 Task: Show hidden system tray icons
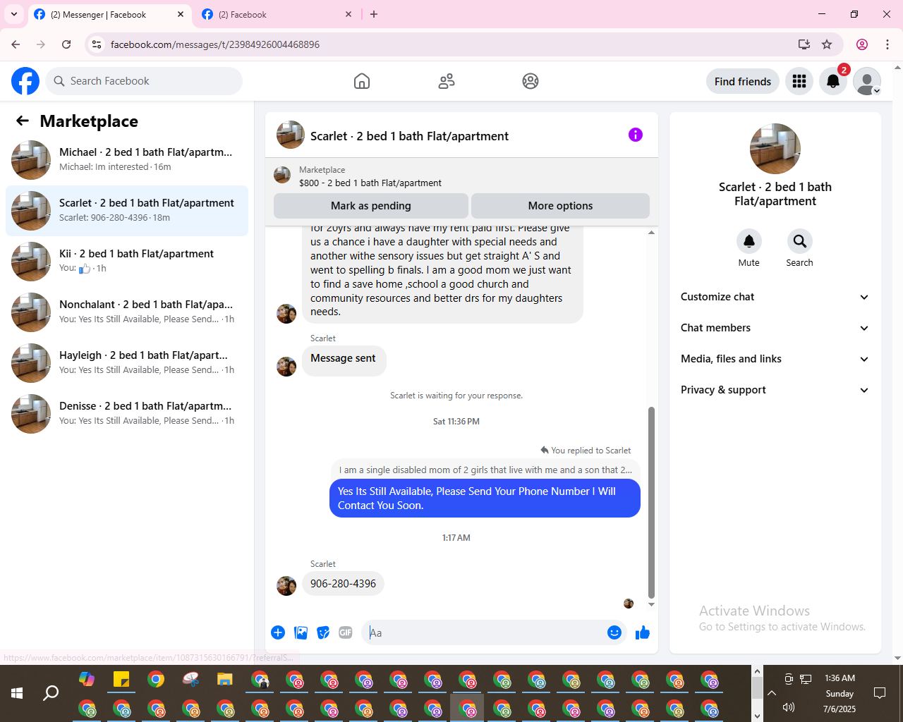pyautogui.click(x=772, y=693)
